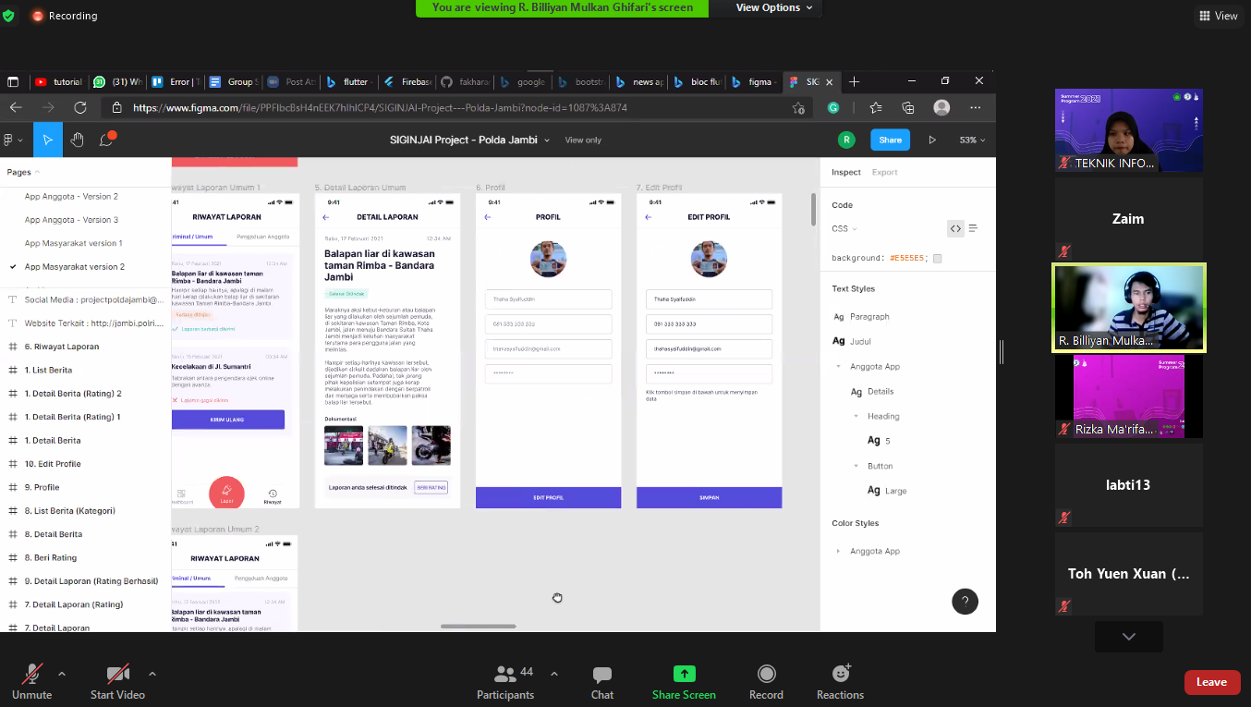Click the background #E5E5E5 color swatch
The width and height of the screenshot is (1251, 707).
point(937,259)
